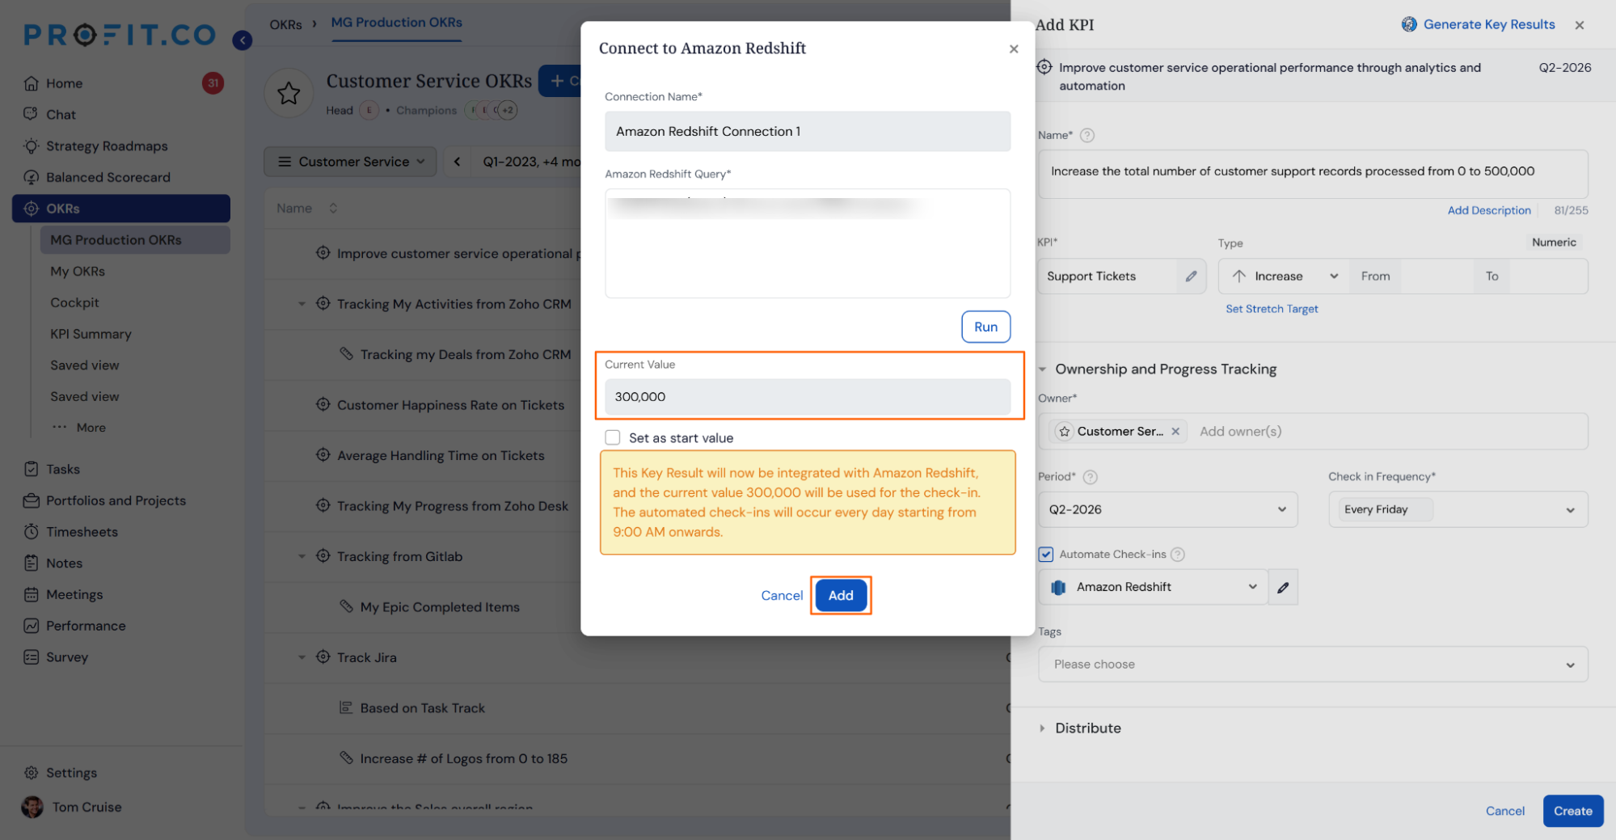Open Strategy Roadmaps lightbulb icon

(31, 146)
